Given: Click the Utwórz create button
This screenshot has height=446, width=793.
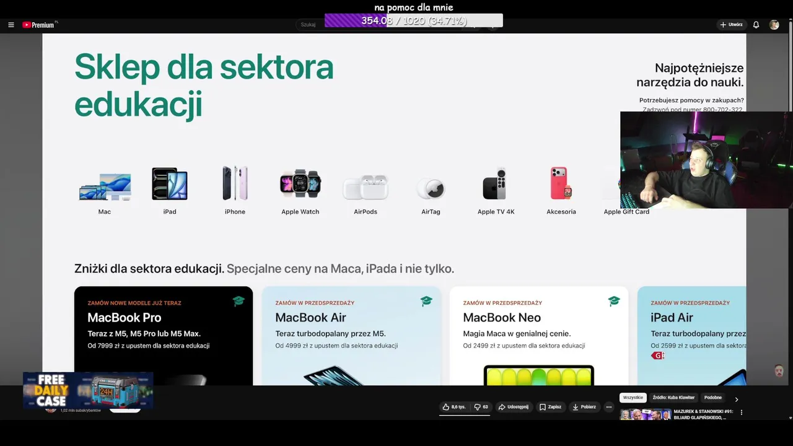Looking at the screenshot, I should [x=731, y=25].
